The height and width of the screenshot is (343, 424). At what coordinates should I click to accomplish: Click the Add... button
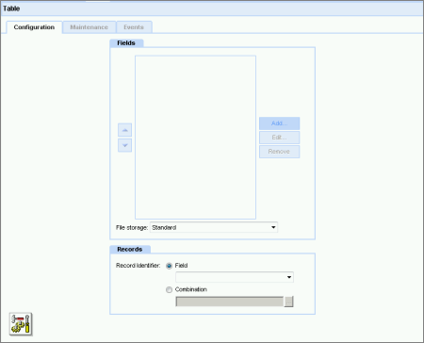tap(279, 123)
